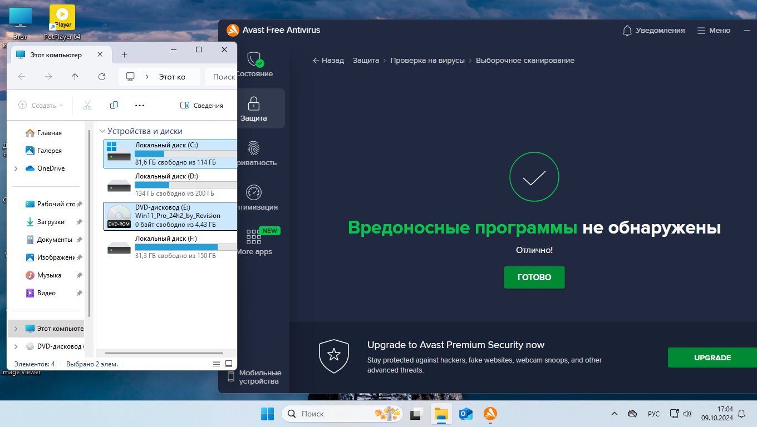757x427 pixels.
Task: Click the monitor icon in Explorer address bar
Action: tap(130, 77)
